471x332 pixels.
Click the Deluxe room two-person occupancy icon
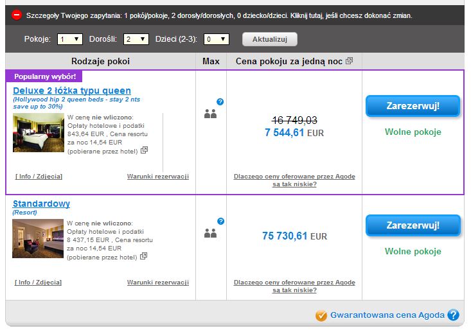210,114
